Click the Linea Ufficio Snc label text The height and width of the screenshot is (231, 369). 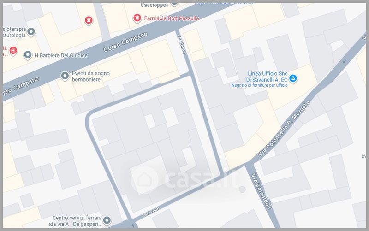(x=267, y=77)
